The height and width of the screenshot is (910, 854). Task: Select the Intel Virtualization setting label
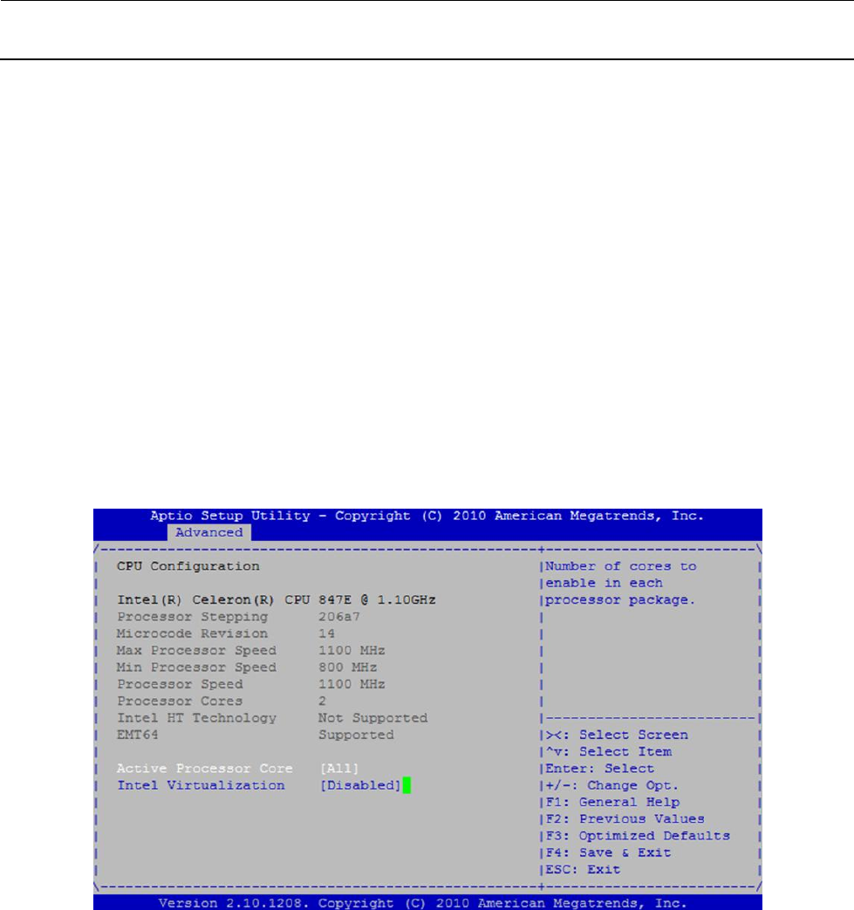(201, 785)
